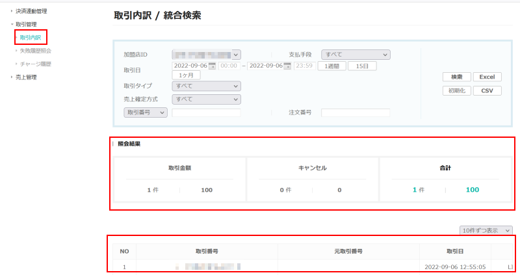Click the 照会結果 section heading
The height and width of the screenshot is (275, 520).
pos(129,144)
